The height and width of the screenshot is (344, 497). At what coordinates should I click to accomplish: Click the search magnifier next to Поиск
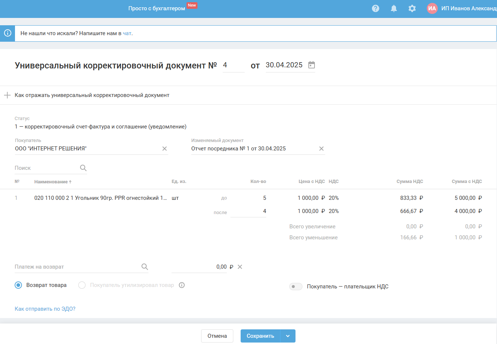click(83, 168)
